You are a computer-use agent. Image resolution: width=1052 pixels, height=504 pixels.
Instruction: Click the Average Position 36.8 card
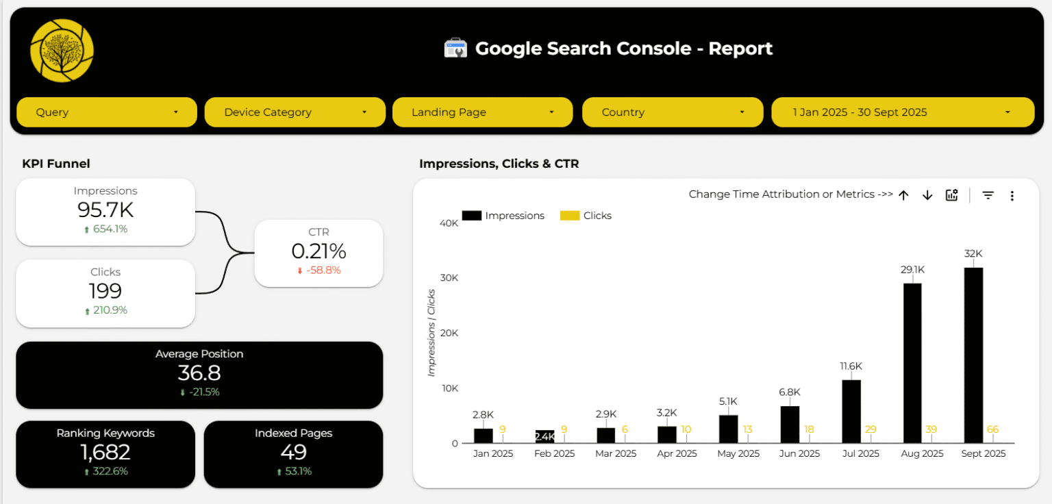point(199,374)
